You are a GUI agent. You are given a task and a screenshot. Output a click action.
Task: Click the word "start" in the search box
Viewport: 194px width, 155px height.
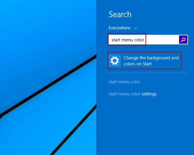(116, 40)
